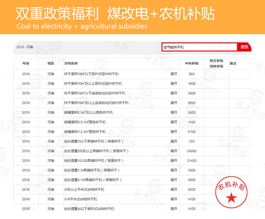Expand the 3-5t平床式谷物烘干机 row

pyautogui.click(x=174, y=199)
